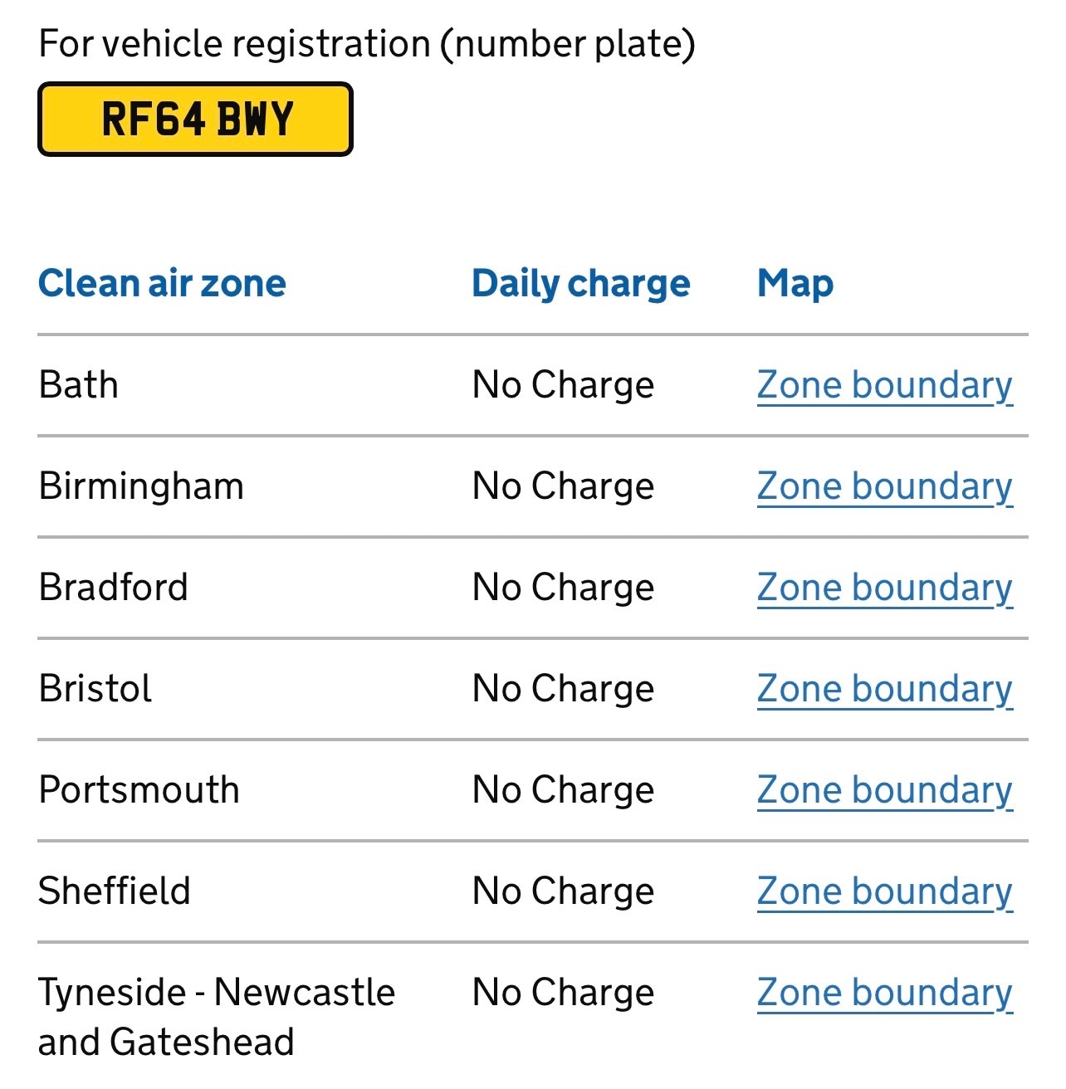Open the Portsmouth zone boundary link
Viewport: 1066px width, 1089px height.
pyautogui.click(x=884, y=790)
